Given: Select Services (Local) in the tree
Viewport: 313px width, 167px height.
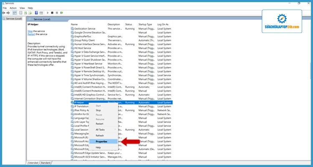Looking at the screenshot, I should (13, 19).
